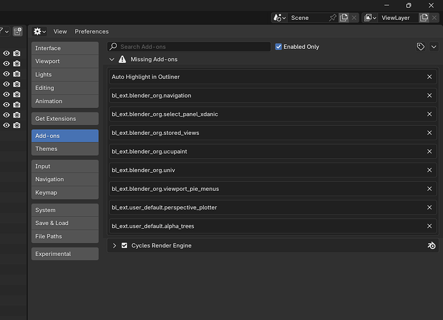Remove the select_panel_xdanic missing add-on entry

coord(430,114)
